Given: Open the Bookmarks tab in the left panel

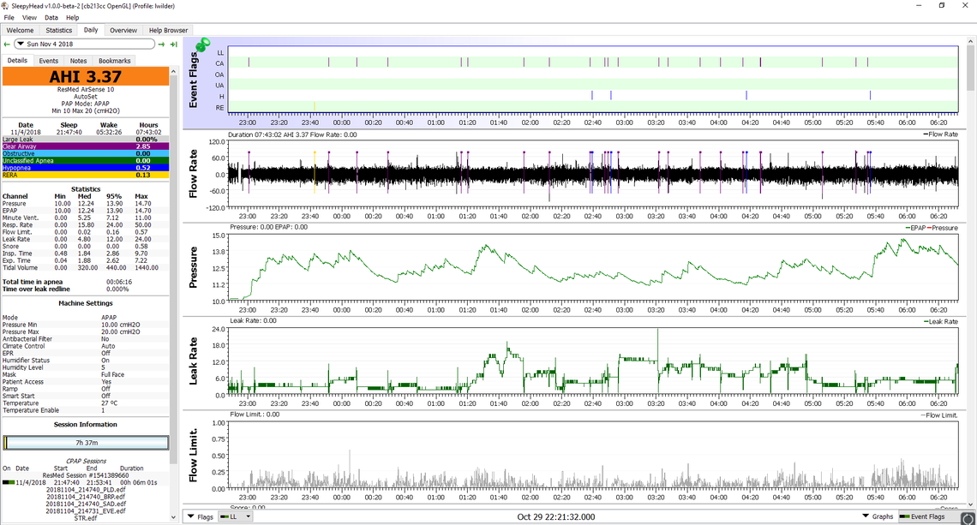Looking at the screenshot, I should click(x=114, y=61).
